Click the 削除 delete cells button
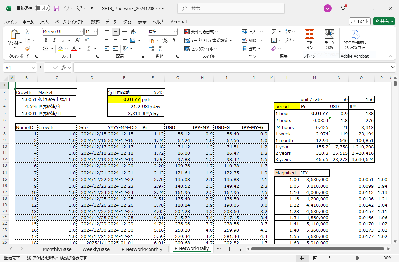 pyautogui.click(x=249, y=40)
